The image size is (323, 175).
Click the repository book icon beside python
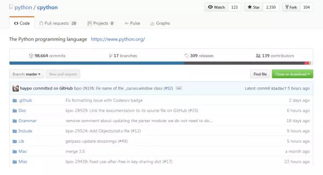pyautogui.click(x=11, y=7)
